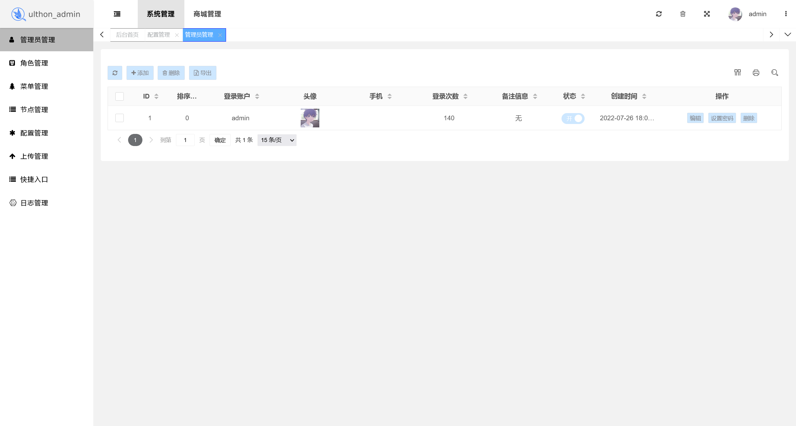Click the fullscreen icon in the header
Image resolution: width=796 pixels, height=426 pixels.
click(706, 14)
